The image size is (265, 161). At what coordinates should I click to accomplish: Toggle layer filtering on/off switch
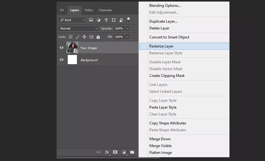128,20
